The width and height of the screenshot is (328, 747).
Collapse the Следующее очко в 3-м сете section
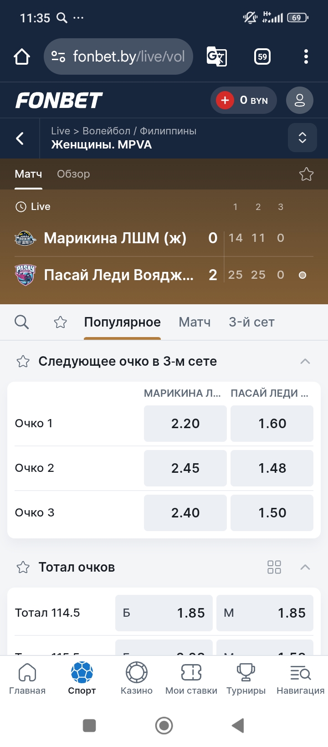click(x=305, y=362)
